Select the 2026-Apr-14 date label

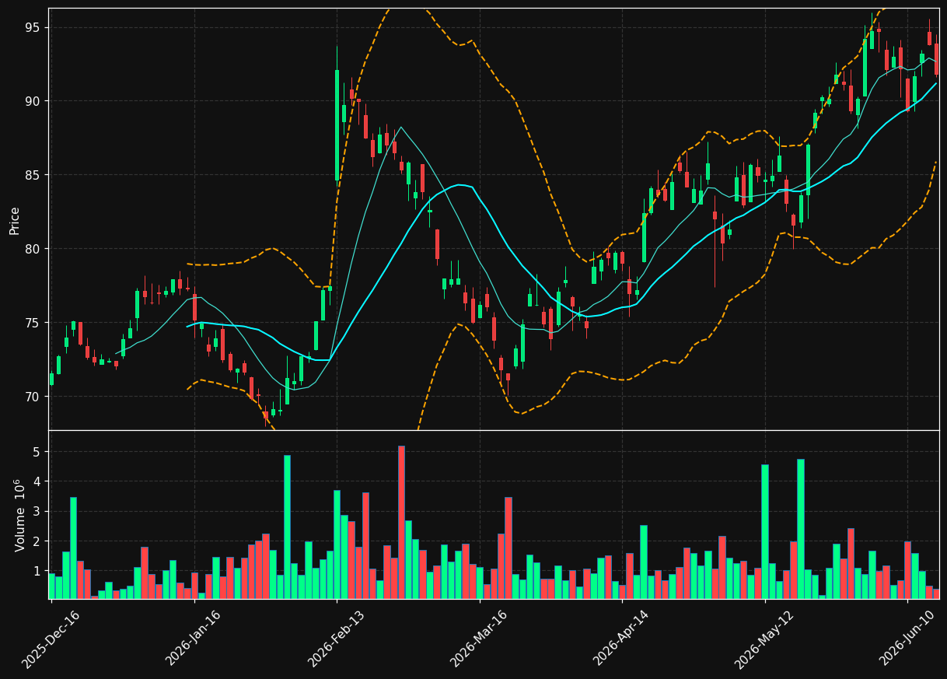(620, 639)
